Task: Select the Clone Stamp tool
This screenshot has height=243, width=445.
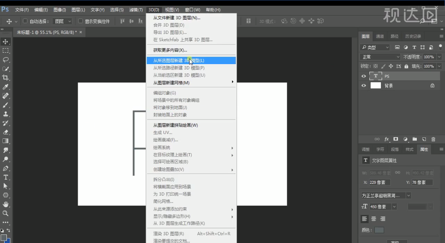Action: click(5, 114)
